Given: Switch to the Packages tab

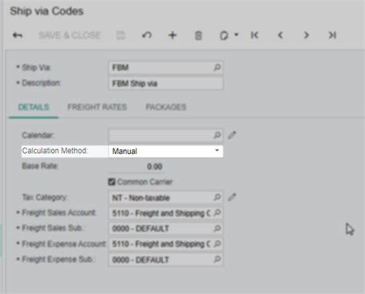Looking at the screenshot, I should coord(166,107).
